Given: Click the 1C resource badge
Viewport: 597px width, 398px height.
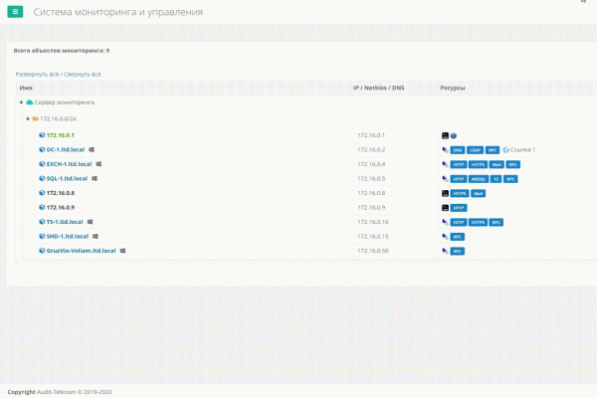Looking at the screenshot, I should (496, 178).
